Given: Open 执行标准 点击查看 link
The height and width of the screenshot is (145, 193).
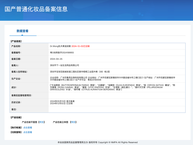Looking at the screenshot, I should [28, 127].
